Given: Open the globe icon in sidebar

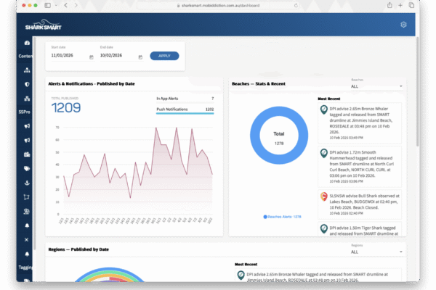Looking at the screenshot, I should [x=27, y=212].
